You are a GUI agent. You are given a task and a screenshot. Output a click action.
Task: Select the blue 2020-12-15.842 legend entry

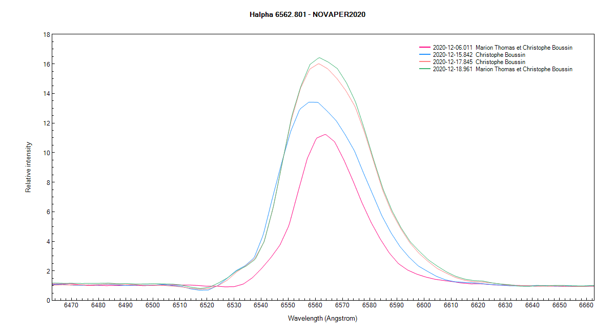coord(479,54)
